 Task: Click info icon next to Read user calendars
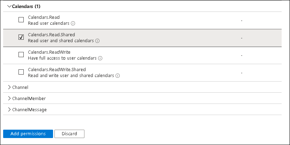73,23
